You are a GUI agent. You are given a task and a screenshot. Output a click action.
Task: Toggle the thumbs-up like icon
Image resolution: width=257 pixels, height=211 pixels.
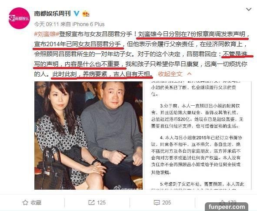(x=222, y=202)
